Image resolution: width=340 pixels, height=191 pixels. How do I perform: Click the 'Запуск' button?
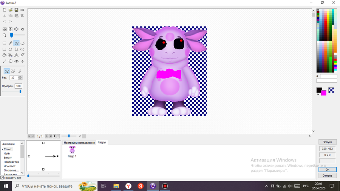pos(328,142)
